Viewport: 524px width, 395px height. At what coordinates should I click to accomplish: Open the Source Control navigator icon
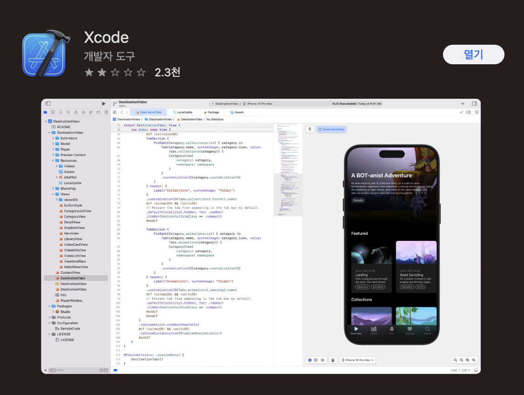53,112
